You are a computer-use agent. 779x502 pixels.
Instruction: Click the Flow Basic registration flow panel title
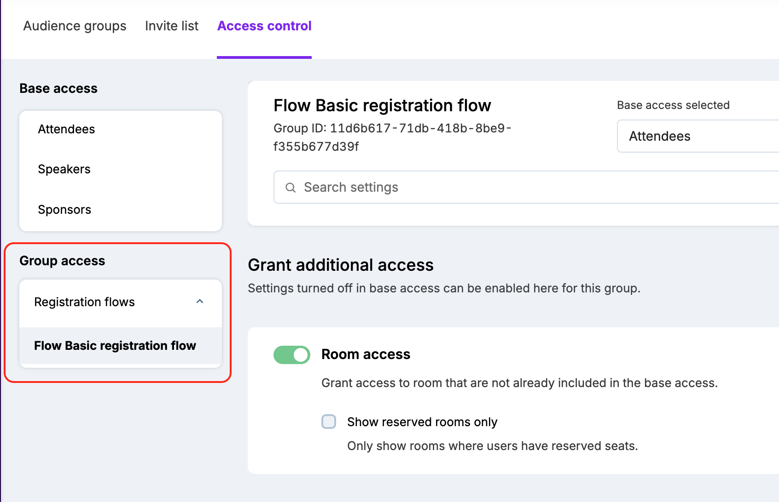pos(382,106)
